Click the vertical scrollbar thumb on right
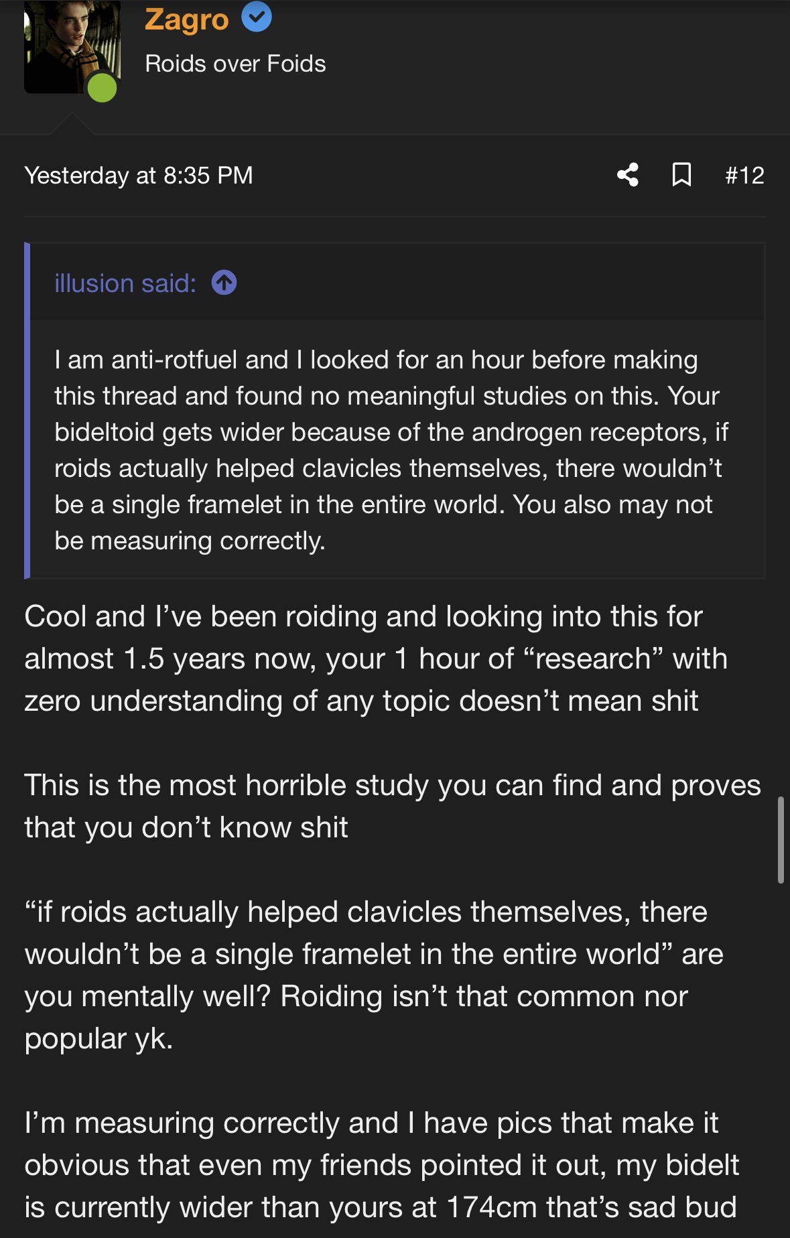Image resolution: width=790 pixels, height=1238 pixels. (x=781, y=840)
